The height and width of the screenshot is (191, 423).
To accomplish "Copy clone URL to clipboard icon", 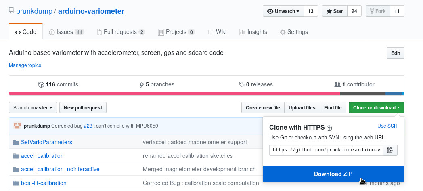I will (390, 150).
